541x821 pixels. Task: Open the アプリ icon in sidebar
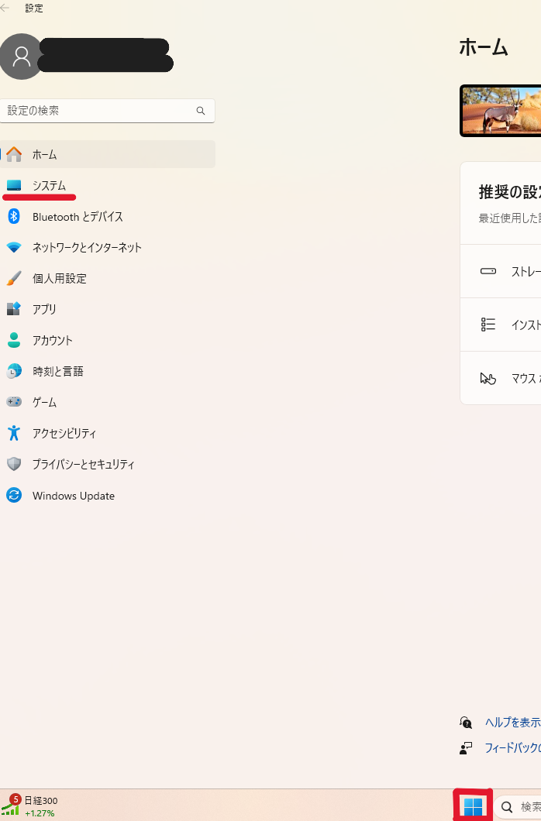tap(14, 309)
